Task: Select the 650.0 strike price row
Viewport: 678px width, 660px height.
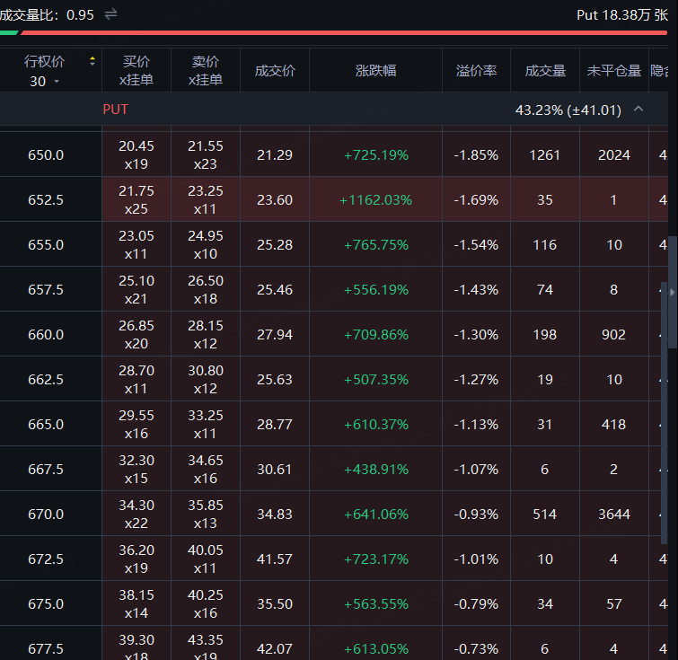Action: (x=334, y=154)
